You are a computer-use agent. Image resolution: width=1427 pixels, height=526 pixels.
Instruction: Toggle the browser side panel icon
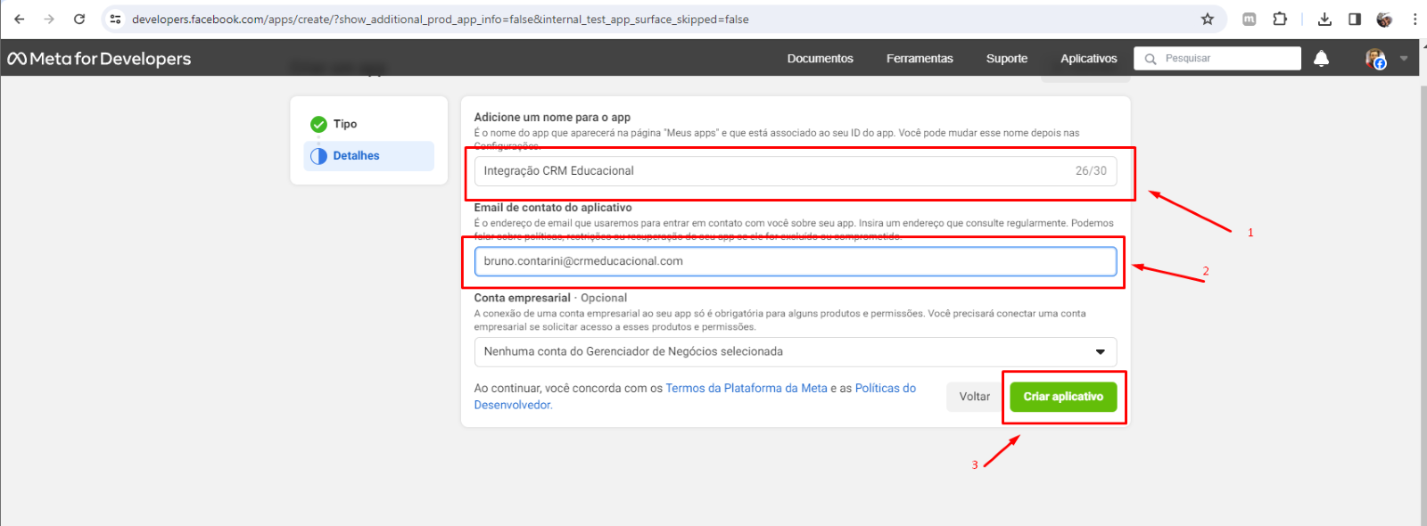(1355, 19)
